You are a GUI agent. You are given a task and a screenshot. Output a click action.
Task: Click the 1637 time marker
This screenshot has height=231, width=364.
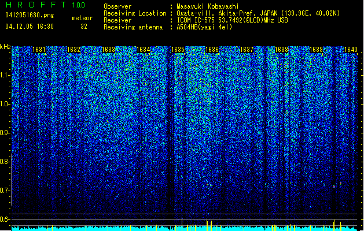pyautogui.click(x=247, y=50)
